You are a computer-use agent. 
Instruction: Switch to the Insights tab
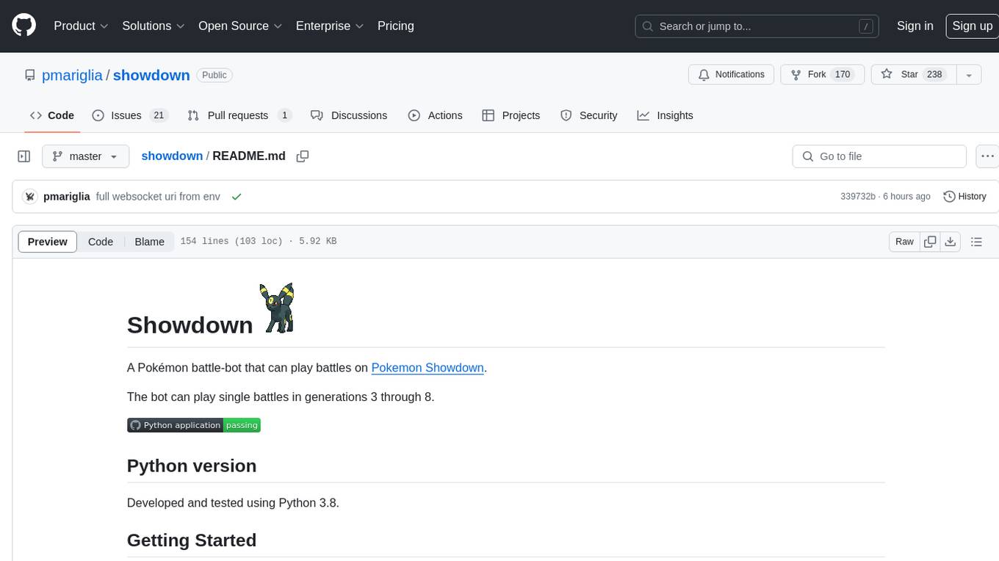pos(665,115)
